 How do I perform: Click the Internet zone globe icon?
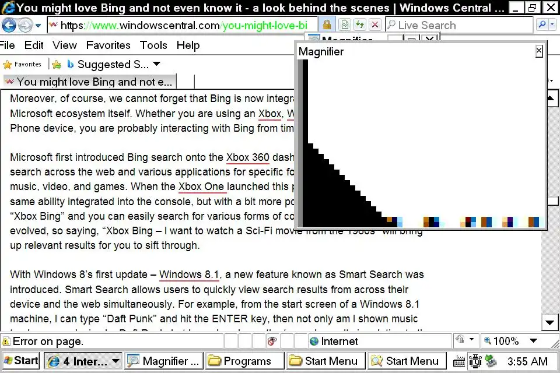click(314, 341)
